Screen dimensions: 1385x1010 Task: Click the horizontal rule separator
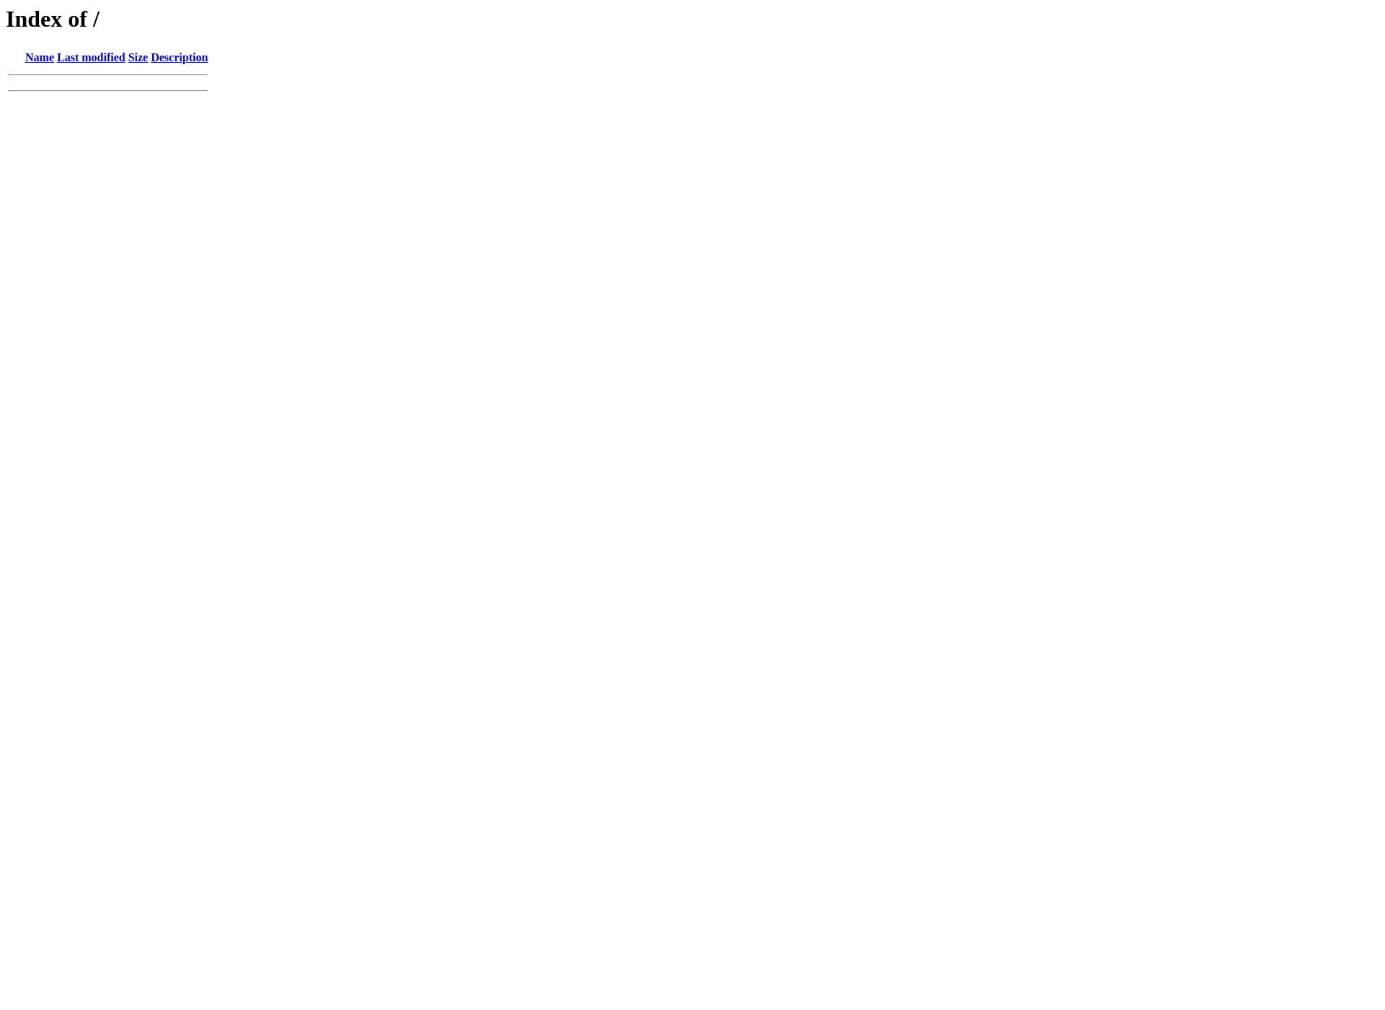pos(107,74)
